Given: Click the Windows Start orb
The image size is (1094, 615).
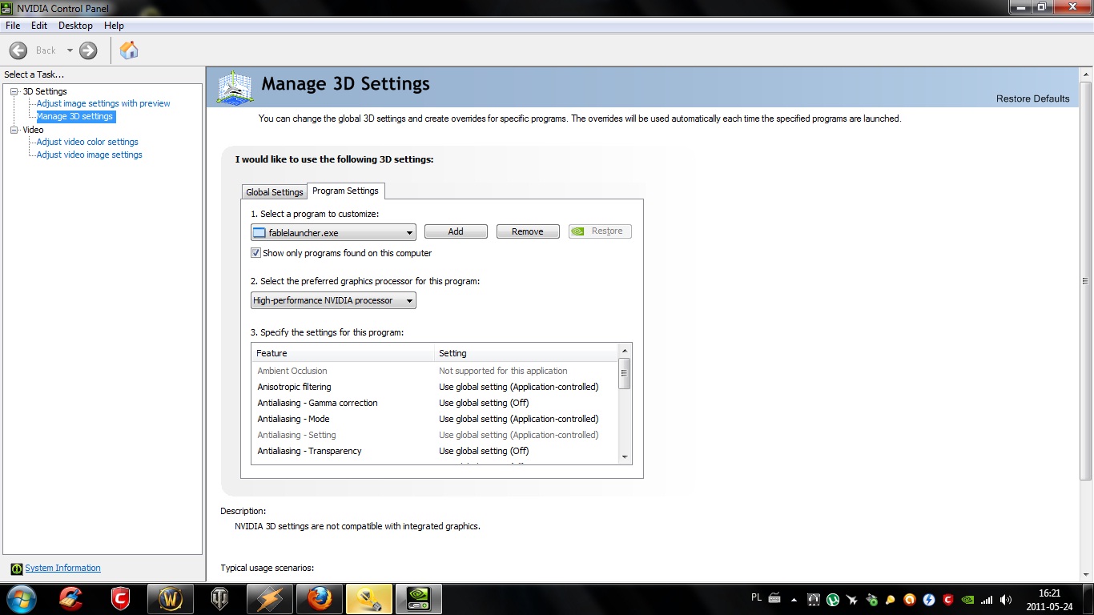Looking at the screenshot, I should [x=21, y=599].
